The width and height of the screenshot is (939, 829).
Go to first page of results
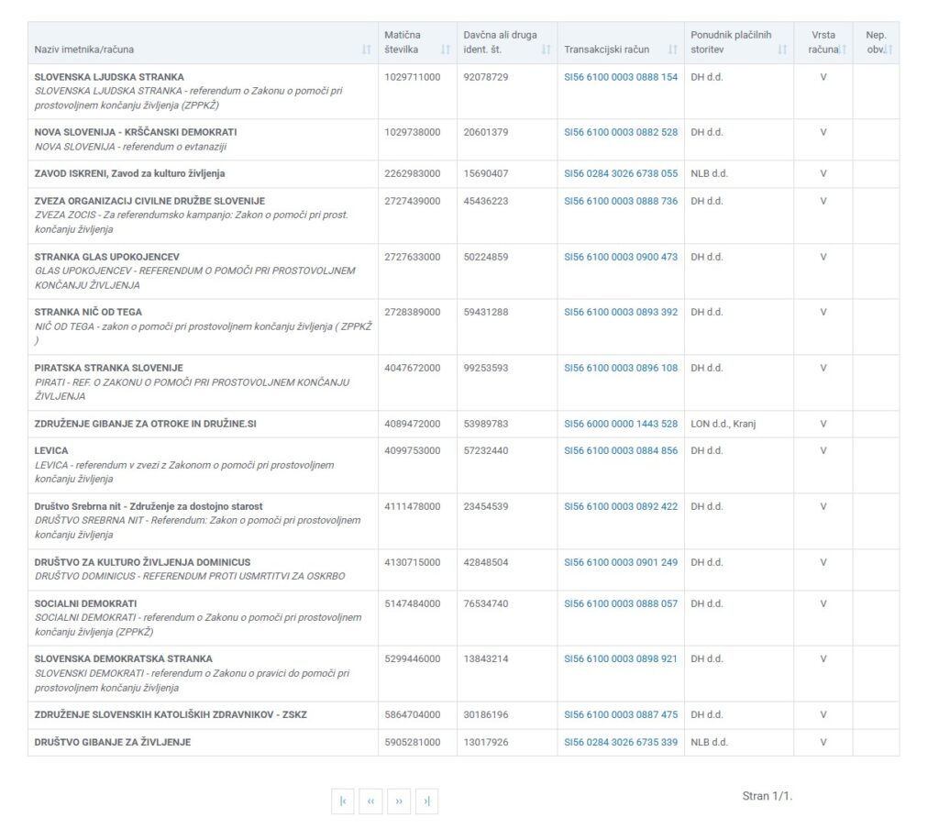(342, 801)
